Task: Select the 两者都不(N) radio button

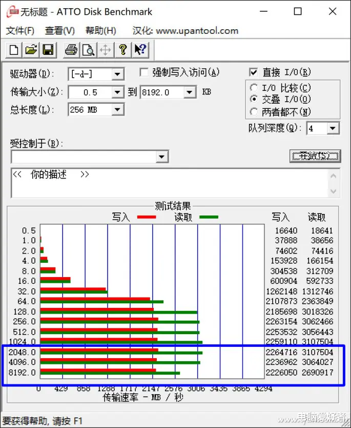Action: 254,111
